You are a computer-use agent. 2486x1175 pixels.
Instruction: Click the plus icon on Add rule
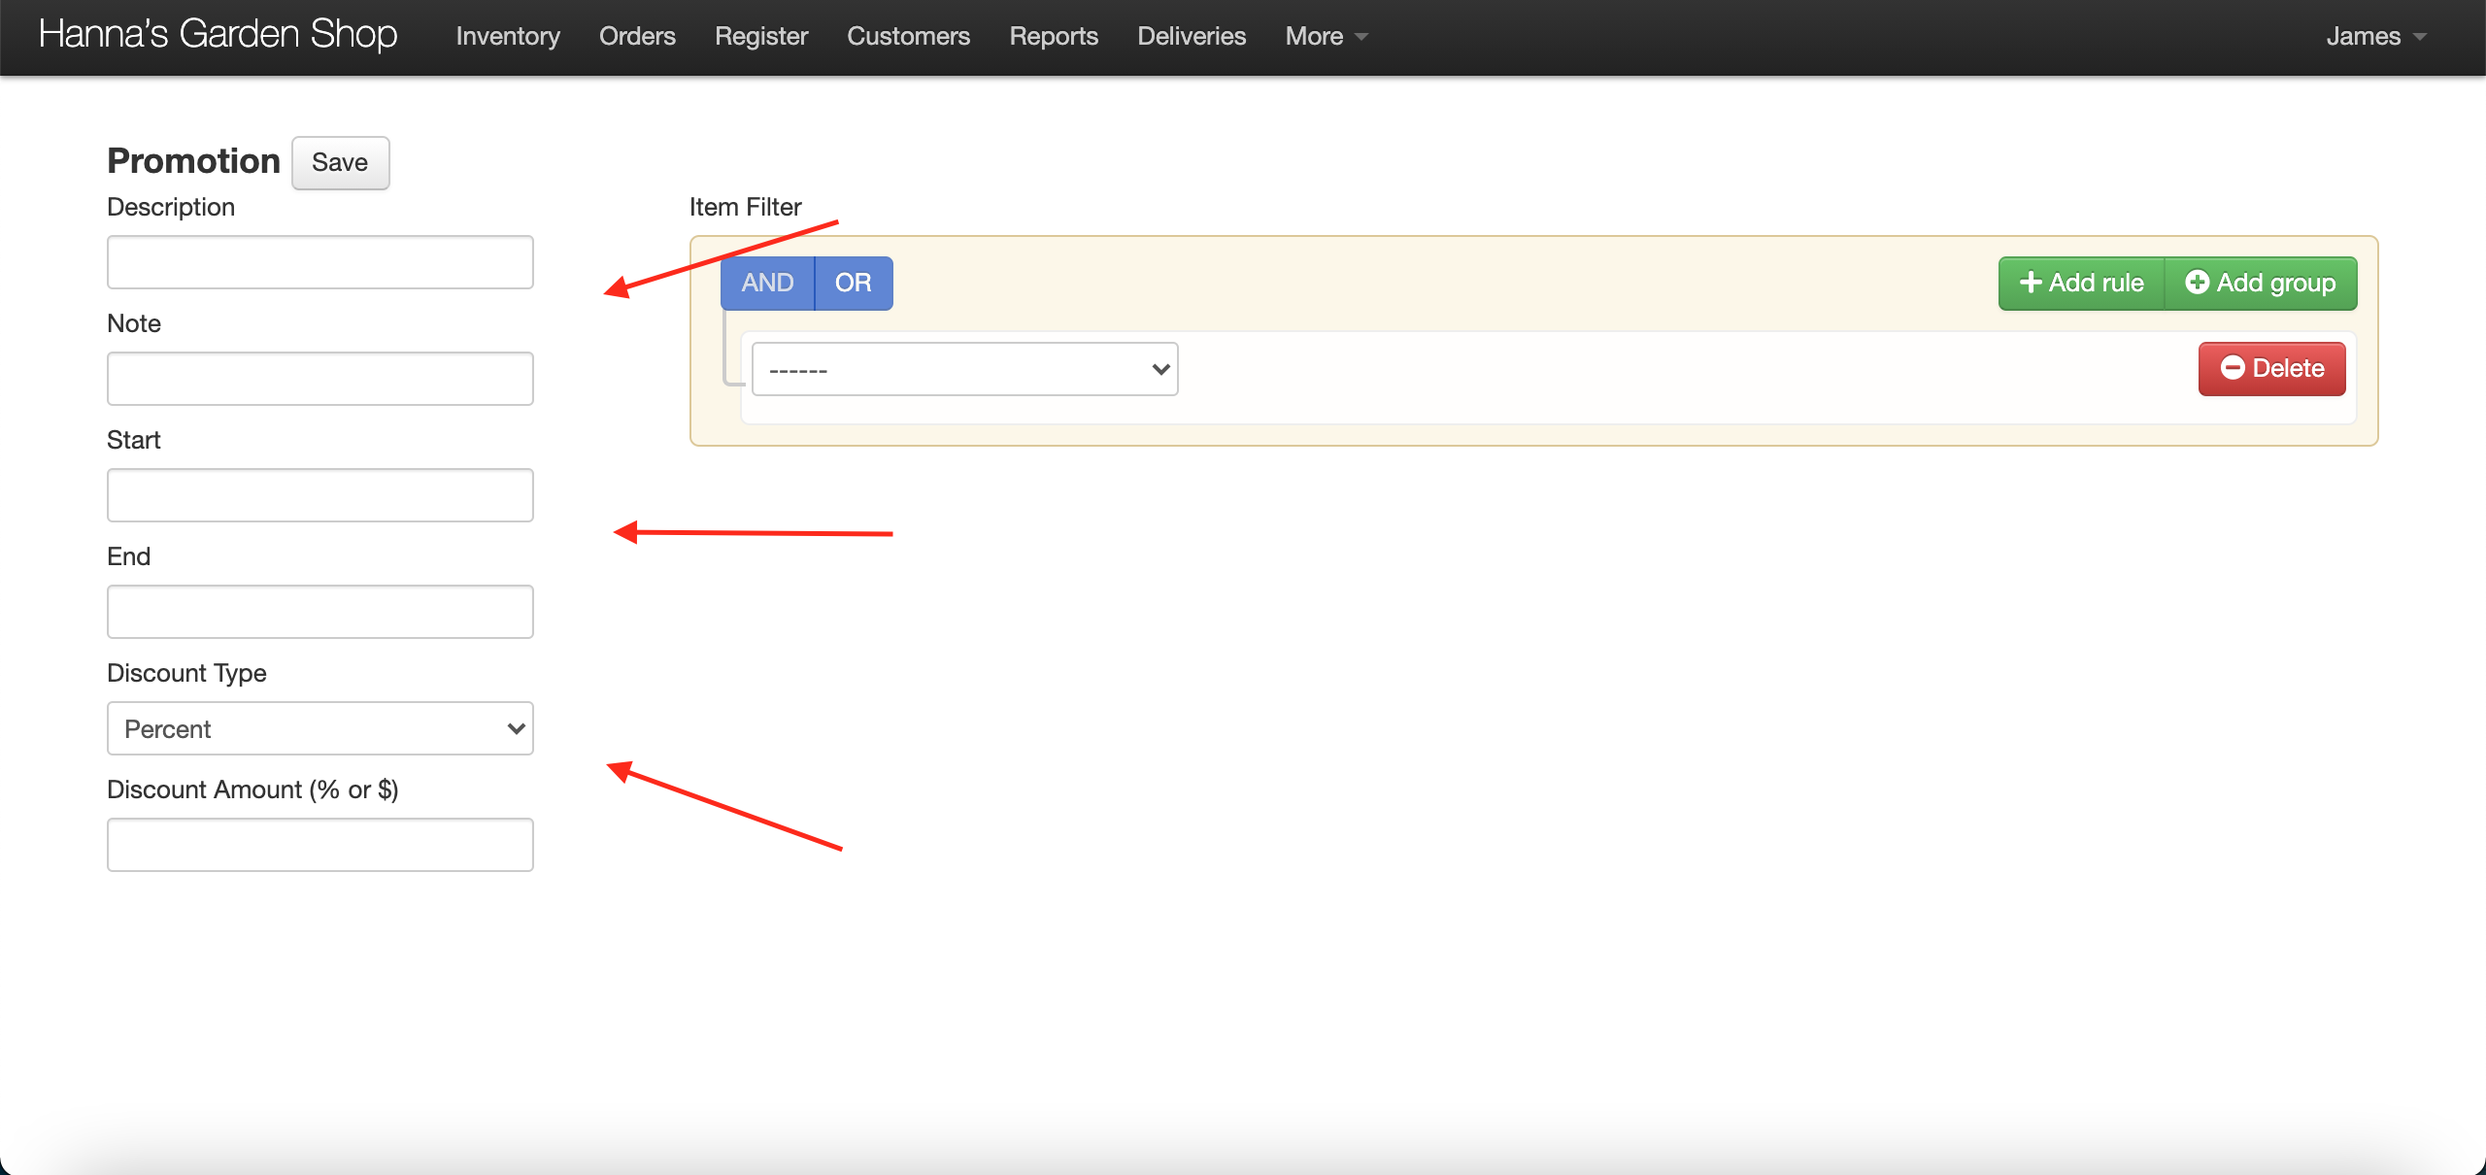tap(2030, 283)
